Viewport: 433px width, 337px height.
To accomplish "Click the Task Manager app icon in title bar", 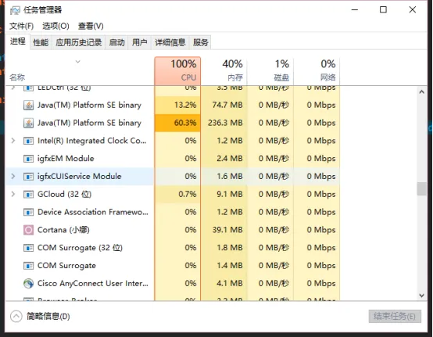I will tap(15, 10).
